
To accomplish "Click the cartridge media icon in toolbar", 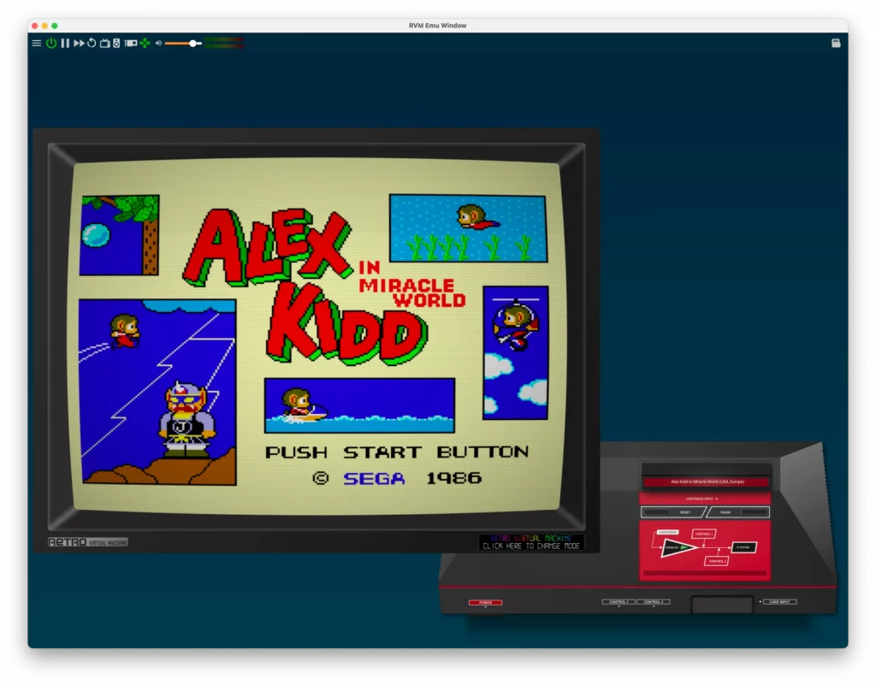I will click(131, 43).
